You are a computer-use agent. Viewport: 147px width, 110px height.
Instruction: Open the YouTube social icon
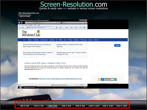click(x=109, y=80)
